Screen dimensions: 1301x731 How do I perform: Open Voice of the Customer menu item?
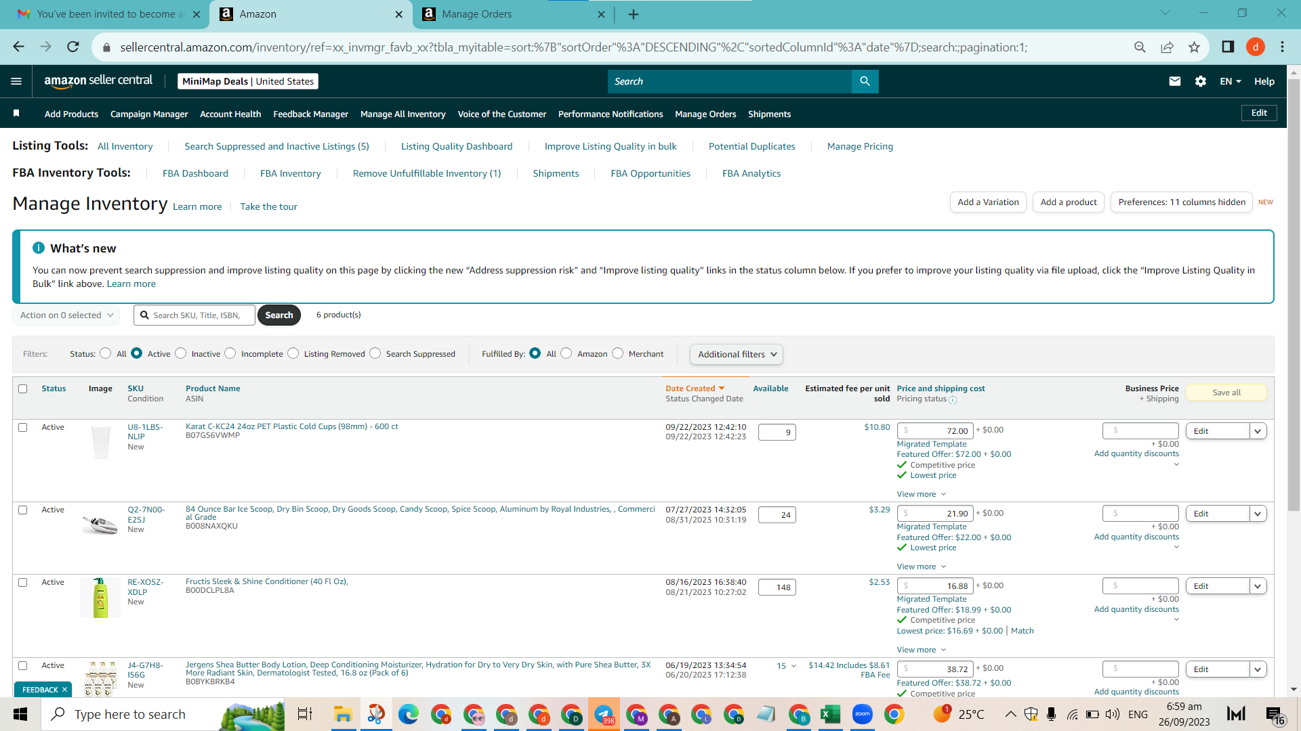click(502, 114)
